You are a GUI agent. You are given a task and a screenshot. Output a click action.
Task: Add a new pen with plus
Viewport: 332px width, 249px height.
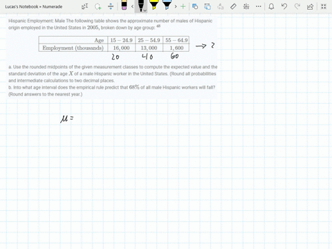[183, 6]
